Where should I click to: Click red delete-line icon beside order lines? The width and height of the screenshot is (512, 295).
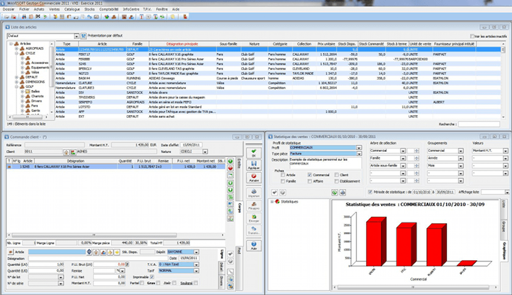pos(230,168)
